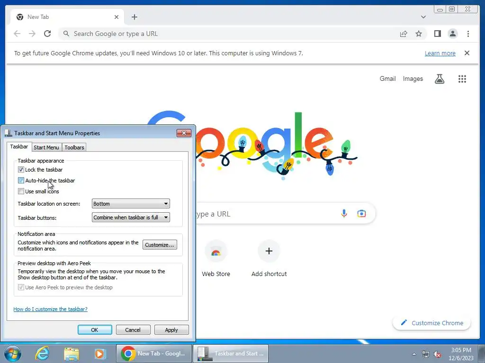
Task: Click the Use Aero Peek checkbox
Action: pos(21,287)
